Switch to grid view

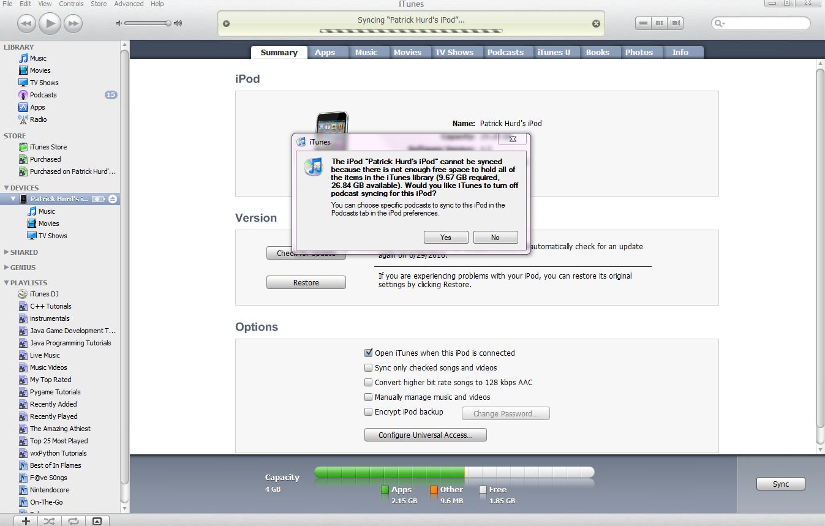click(660, 23)
